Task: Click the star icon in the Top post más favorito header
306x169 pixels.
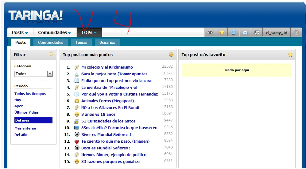Action: [x=290, y=55]
